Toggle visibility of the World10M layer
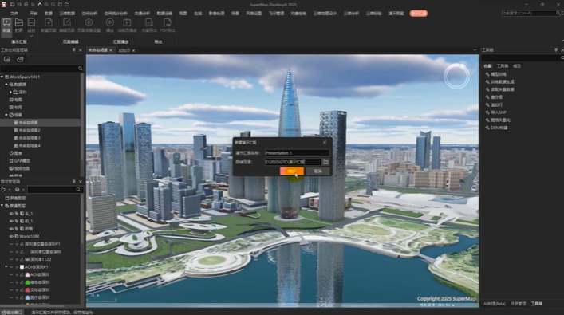This screenshot has width=564, height=315. pos(11,236)
